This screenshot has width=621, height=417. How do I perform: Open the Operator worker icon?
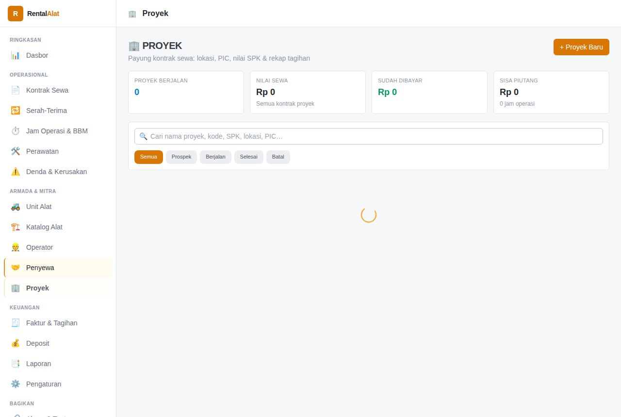point(16,247)
